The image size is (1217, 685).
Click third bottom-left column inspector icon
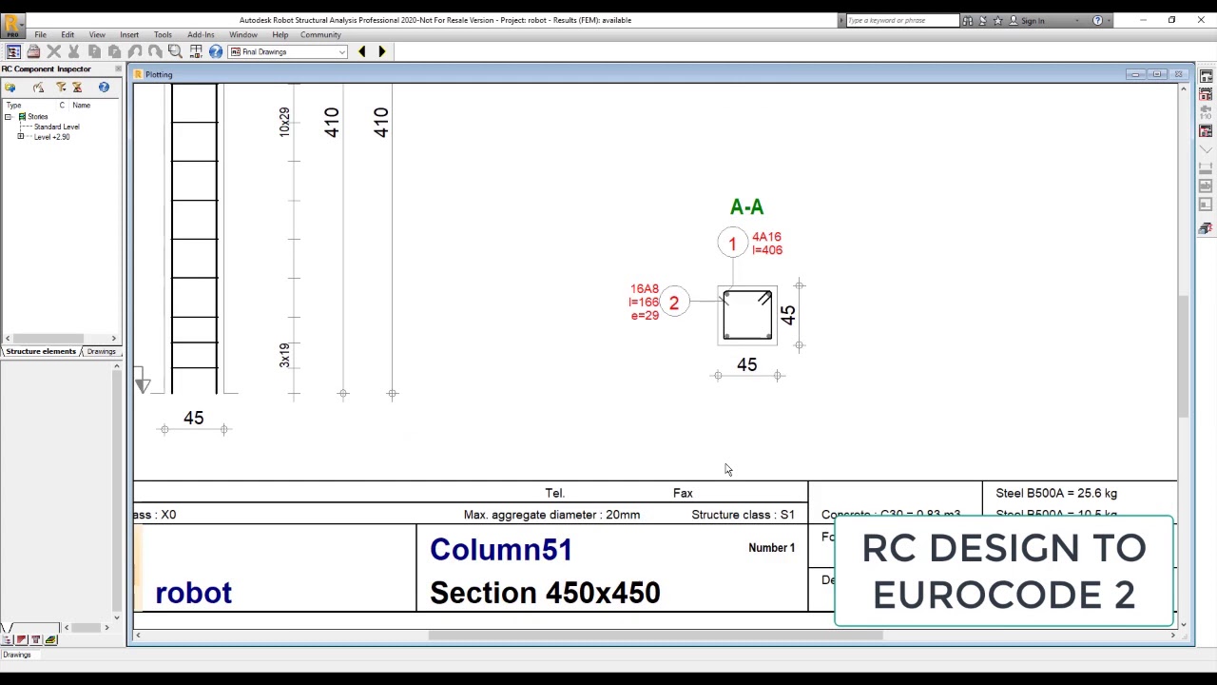36,640
